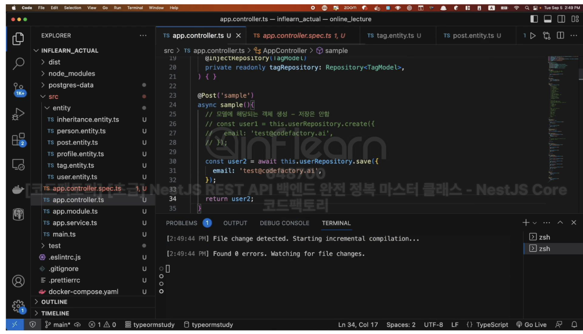Screen dimensions: 583x334
Task: Close the app.controller.ts tab
Action: point(238,35)
